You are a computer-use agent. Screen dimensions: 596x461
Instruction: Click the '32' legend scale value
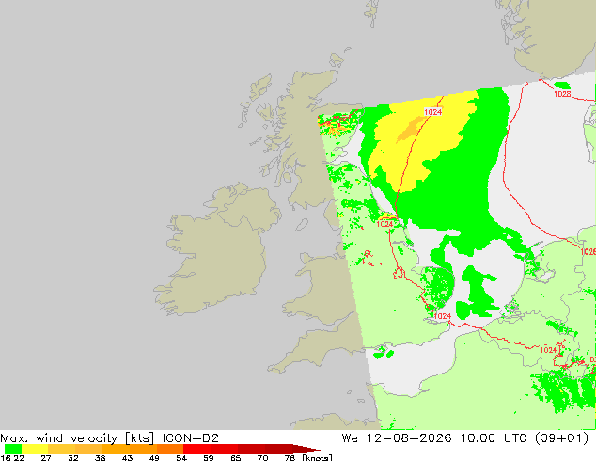[x=73, y=457]
